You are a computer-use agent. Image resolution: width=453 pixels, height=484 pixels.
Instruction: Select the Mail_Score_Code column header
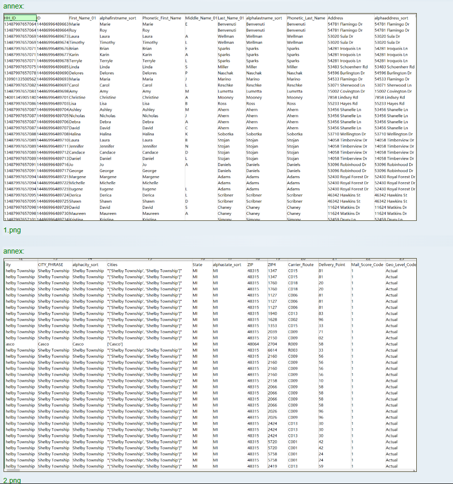[x=367, y=265]
